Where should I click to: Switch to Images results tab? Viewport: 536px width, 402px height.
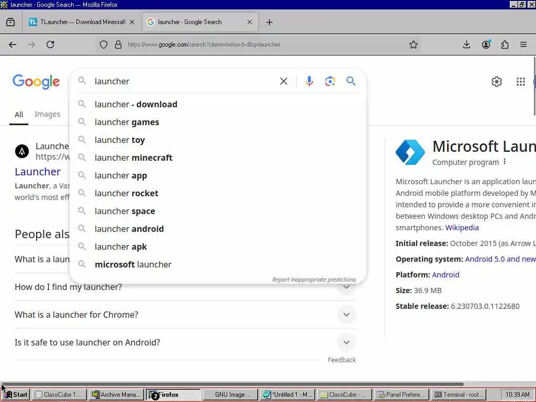coord(47,114)
